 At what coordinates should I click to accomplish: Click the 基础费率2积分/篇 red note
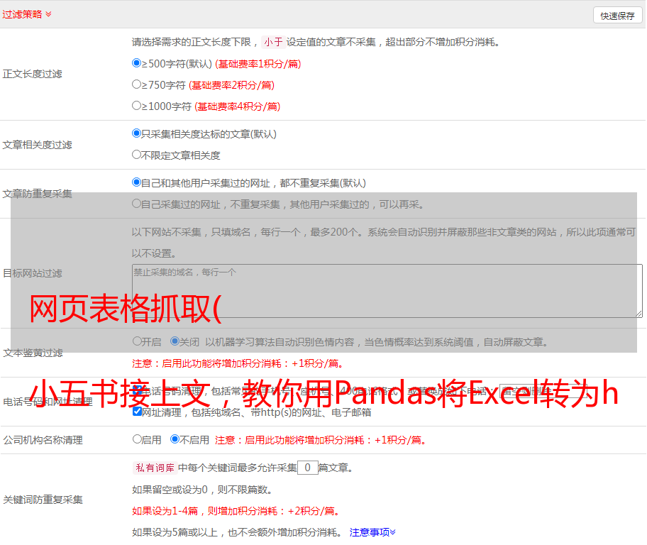click(x=231, y=85)
